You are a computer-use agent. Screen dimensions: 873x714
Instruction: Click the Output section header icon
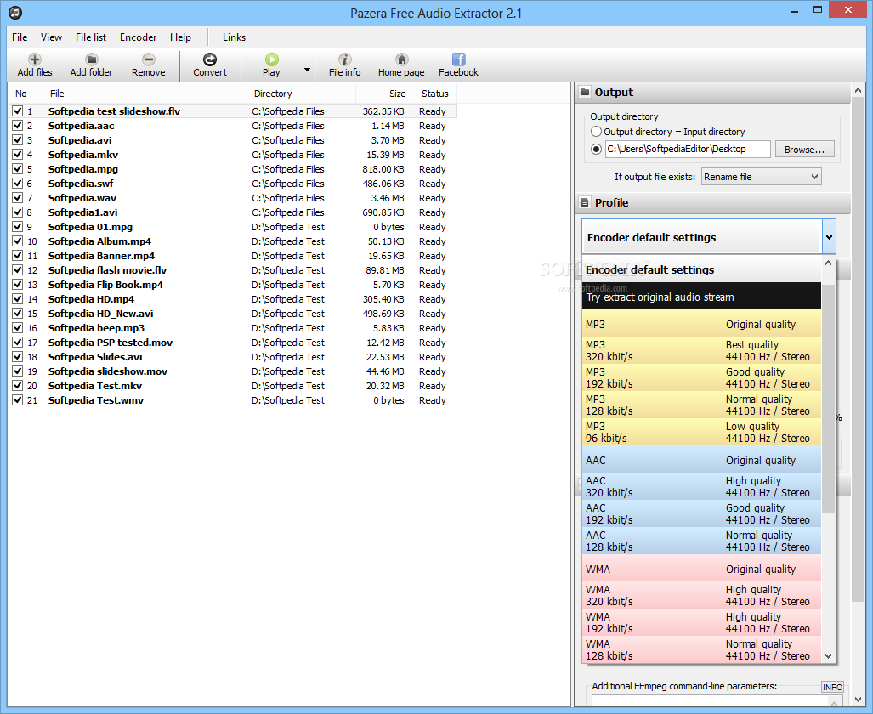(x=585, y=92)
